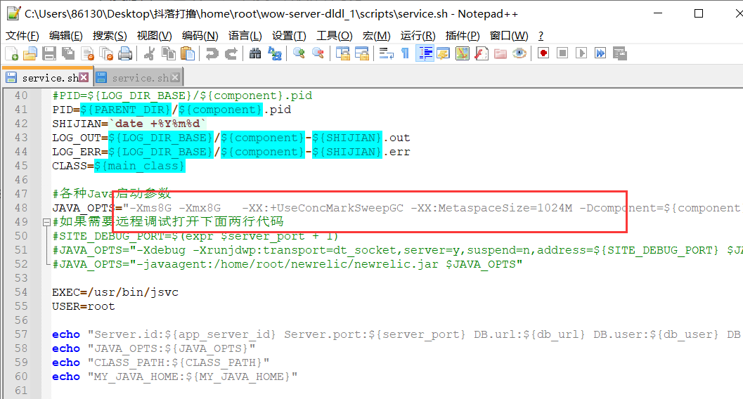Switch to the inactive service.sh tab
743x399 pixels.
(139, 77)
